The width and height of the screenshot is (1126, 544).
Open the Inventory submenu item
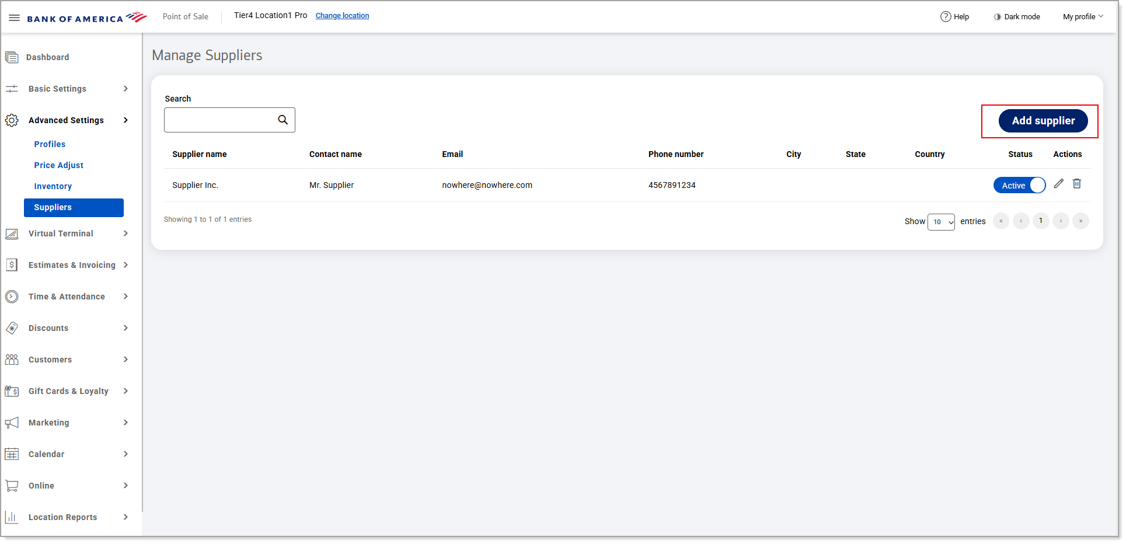click(x=53, y=186)
